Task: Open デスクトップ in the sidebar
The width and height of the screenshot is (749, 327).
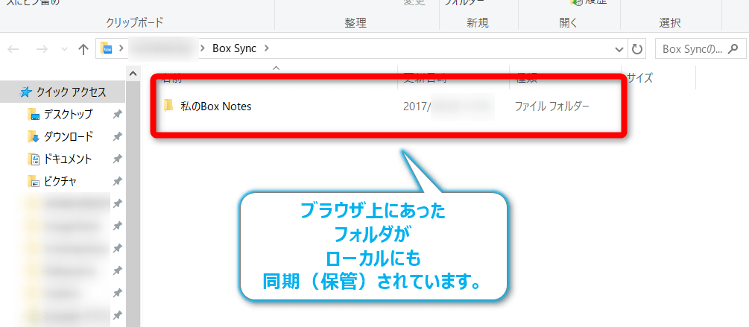Action: pos(68,115)
